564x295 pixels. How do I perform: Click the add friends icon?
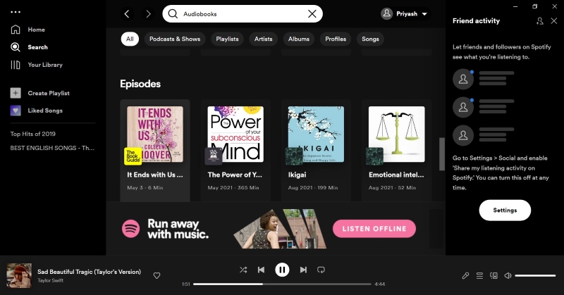point(539,21)
